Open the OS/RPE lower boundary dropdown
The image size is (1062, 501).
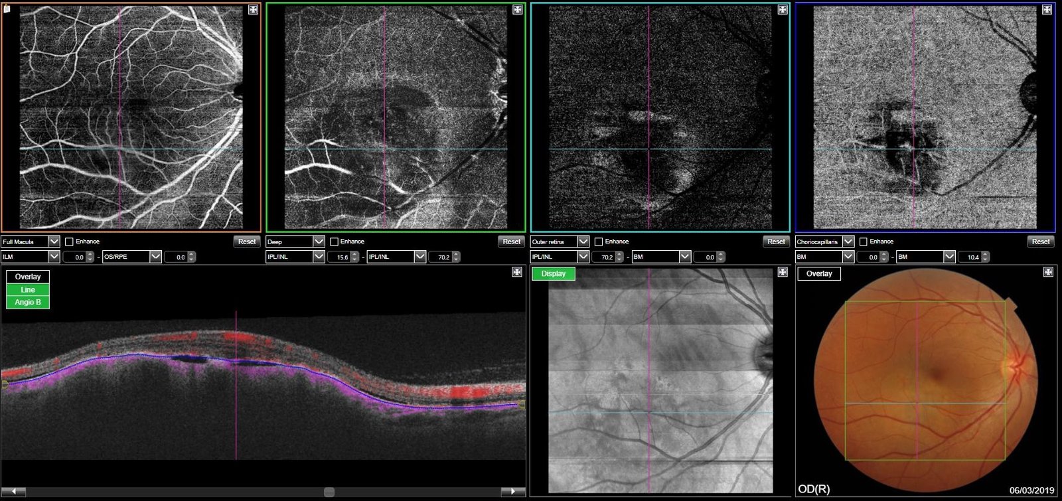[x=155, y=257]
